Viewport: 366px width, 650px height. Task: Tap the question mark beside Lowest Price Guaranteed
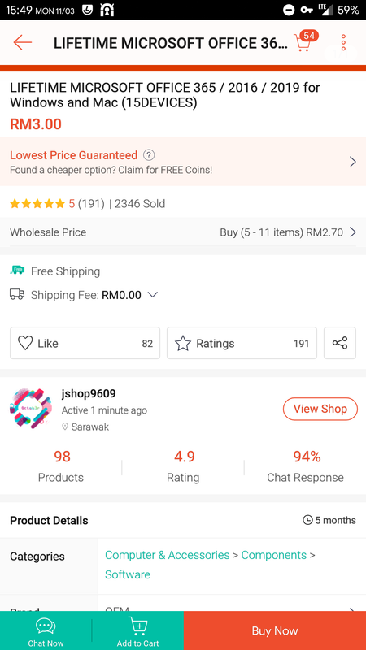[149, 155]
